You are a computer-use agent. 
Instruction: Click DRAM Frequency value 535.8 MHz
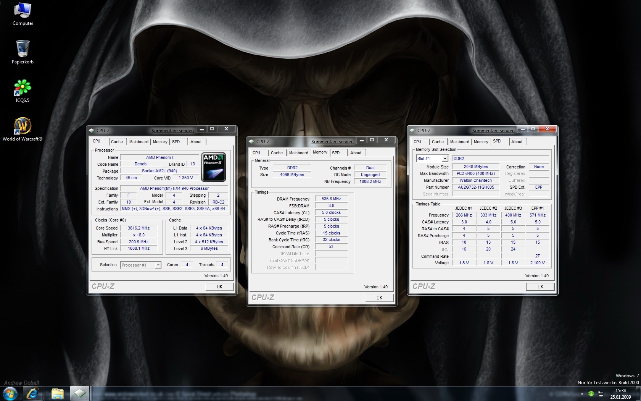[x=331, y=199]
